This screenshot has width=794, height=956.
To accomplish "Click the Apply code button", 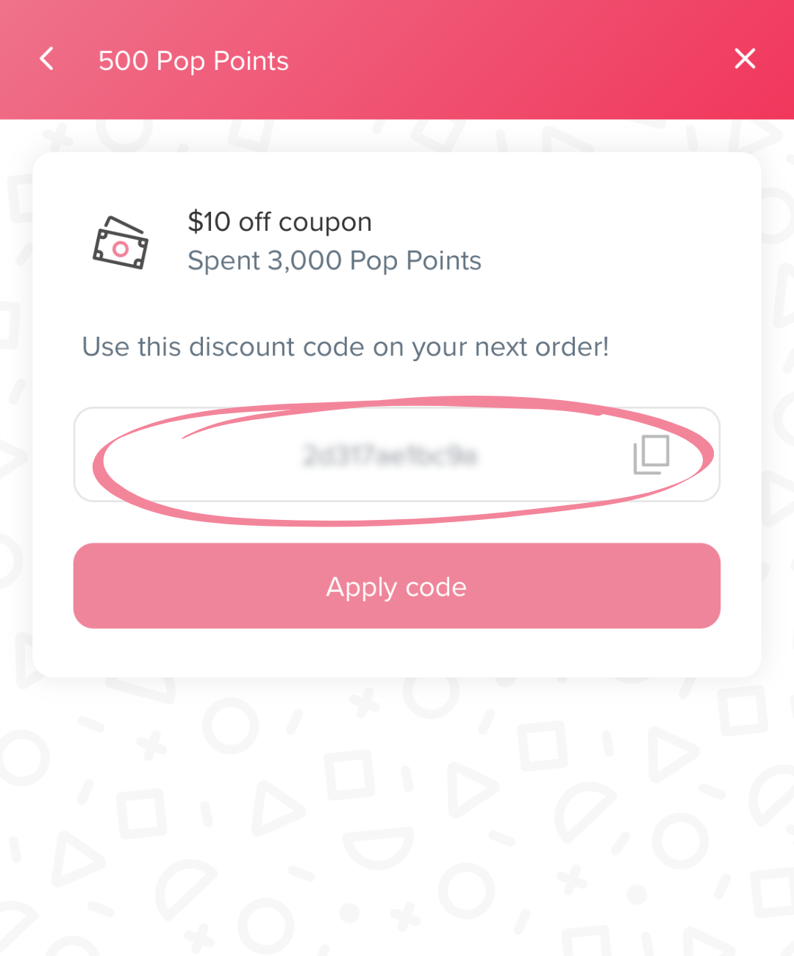I will [397, 586].
